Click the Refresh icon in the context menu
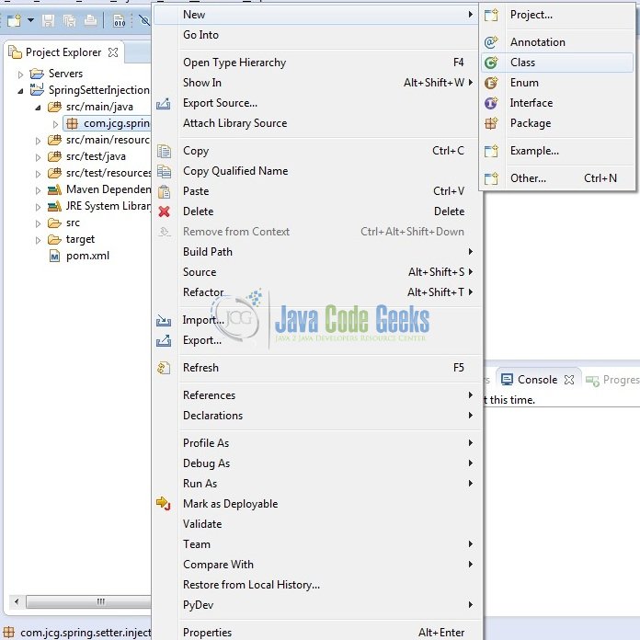The image size is (640, 640). (x=164, y=368)
